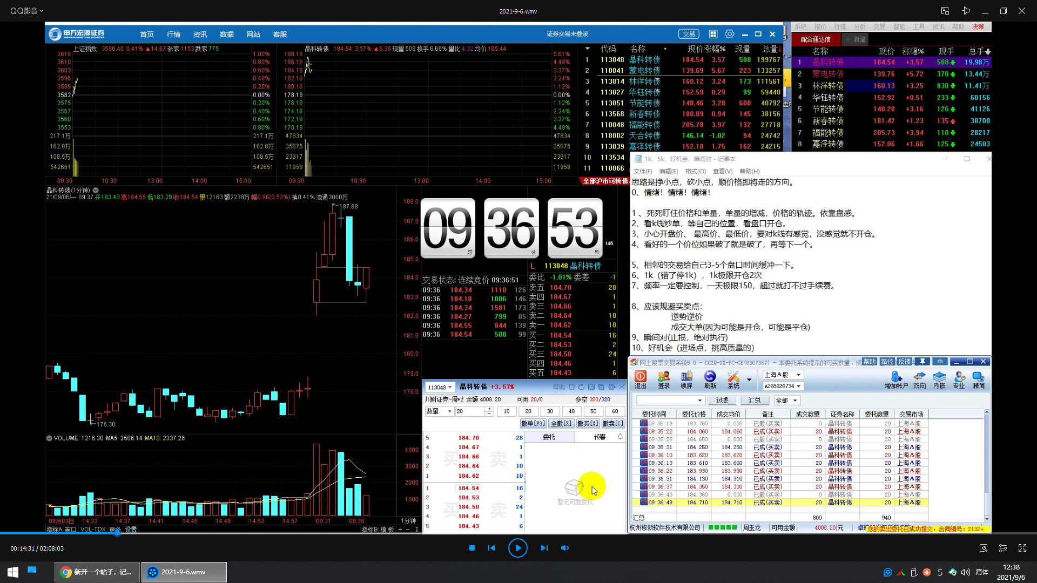1037x583 pixels.
Task: Open the A268626734 account dropdown
Action: (x=783, y=386)
